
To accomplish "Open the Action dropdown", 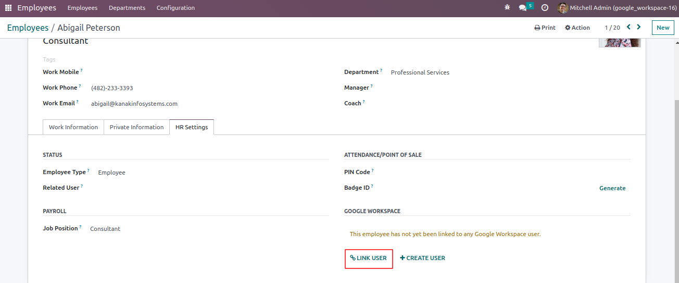I will pyautogui.click(x=577, y=28).
